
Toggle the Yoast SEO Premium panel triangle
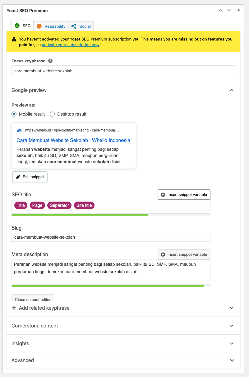[238, 10]
